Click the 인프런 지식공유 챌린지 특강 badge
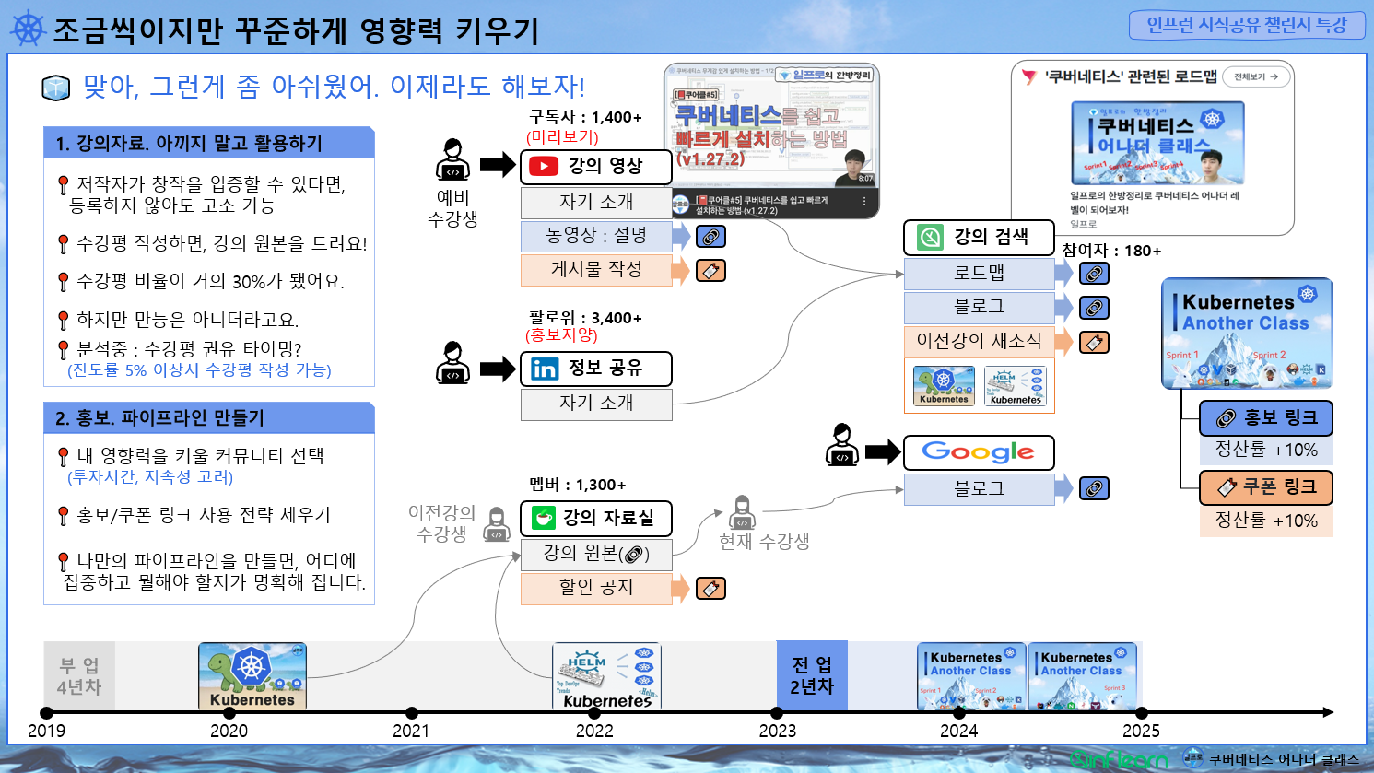This screenshot has width=1374, height=773. pyautogui.click(x=1247, y=25)
